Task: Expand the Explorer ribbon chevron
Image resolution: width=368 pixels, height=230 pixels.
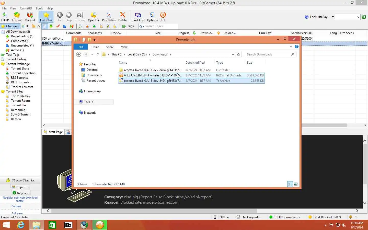Action: pyautogui.click(x=291, y=47)
